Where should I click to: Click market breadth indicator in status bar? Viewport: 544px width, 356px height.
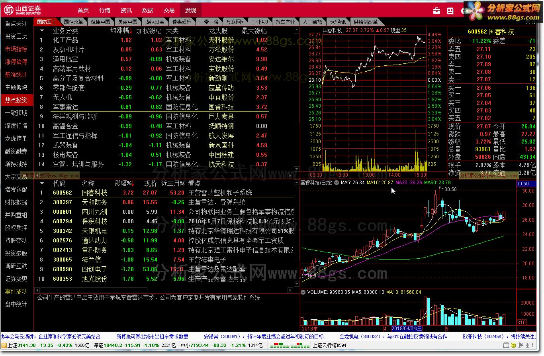pyautogui.click(x=290, y=345)
